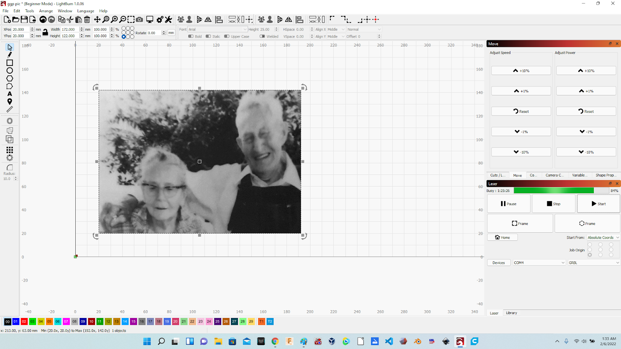The width and height of the screenshot is (621, 349).
Task: Select the Measure ruler tool
Action: [x=10, y=109]
